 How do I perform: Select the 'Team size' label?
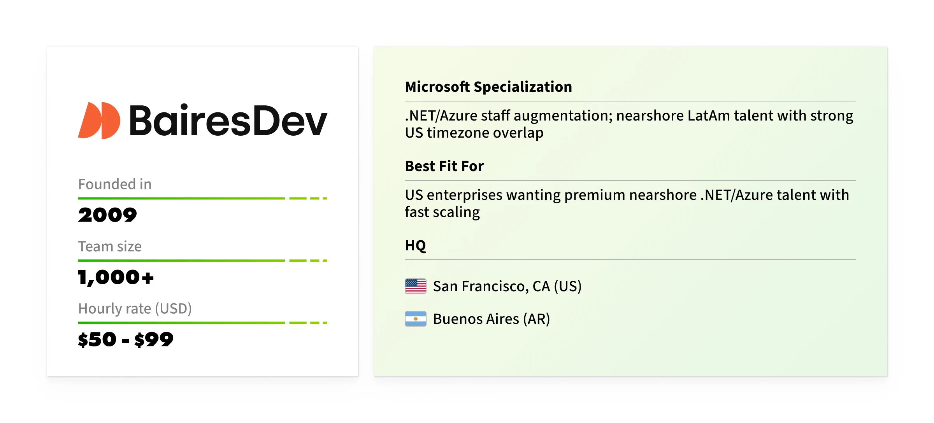tap(110, 246)
